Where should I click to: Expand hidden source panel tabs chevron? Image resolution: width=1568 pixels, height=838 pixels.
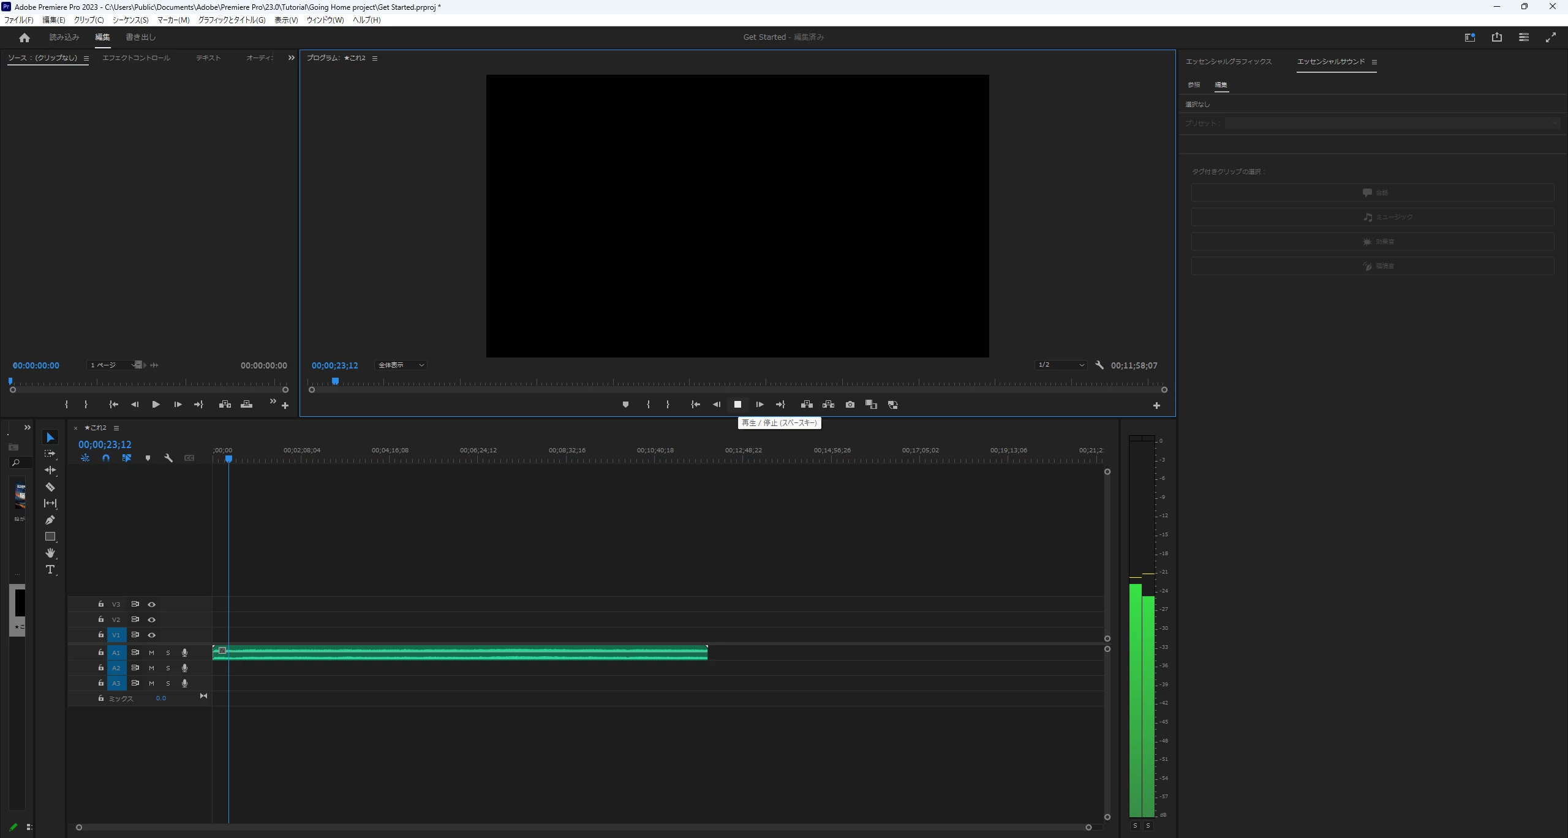pos(292,58)
